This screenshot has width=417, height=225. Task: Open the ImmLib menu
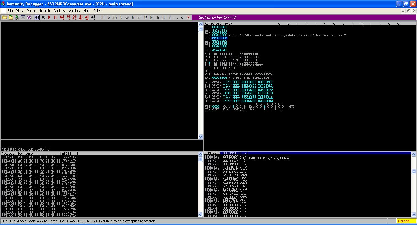coord(45,11)
